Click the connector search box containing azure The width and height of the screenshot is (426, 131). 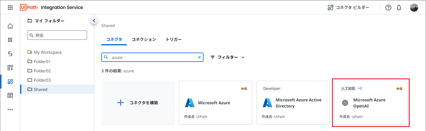tap(152, 57)
